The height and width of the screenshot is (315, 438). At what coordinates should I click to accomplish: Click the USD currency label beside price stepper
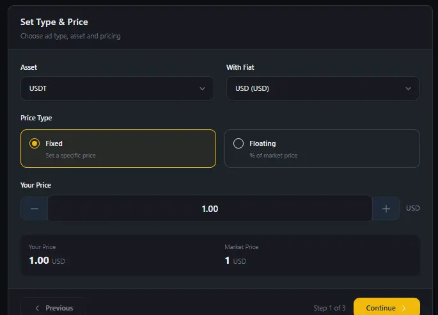click(412, 208)
